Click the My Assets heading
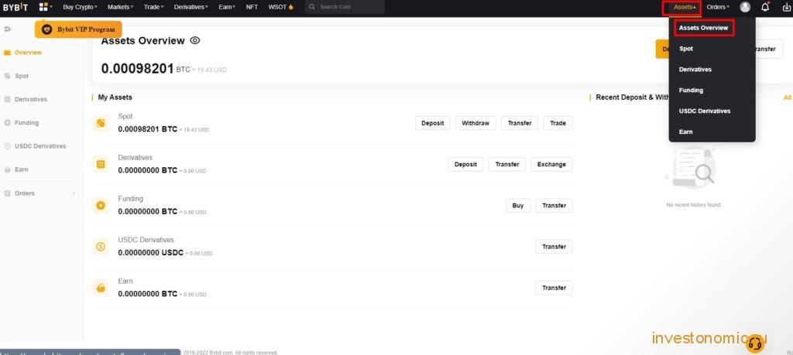The image size is (793, 355). 115,97
